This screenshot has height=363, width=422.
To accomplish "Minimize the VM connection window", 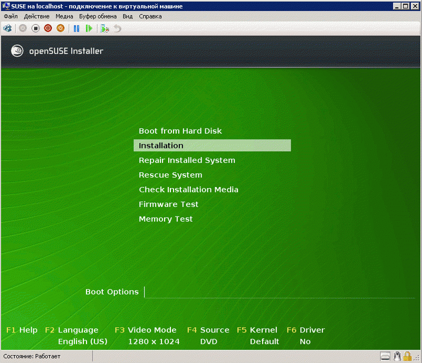I will [x=397, y=6].
